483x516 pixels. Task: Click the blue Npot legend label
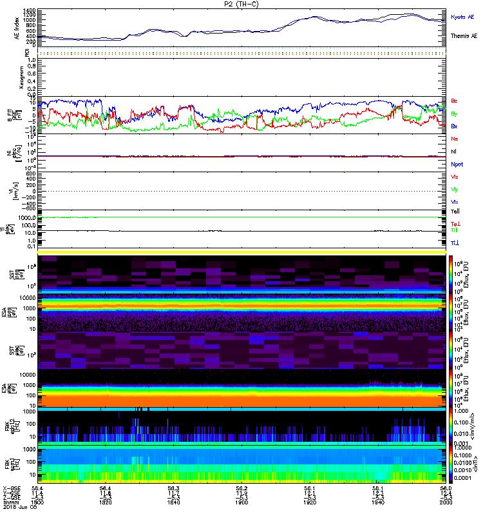(457, 164)
